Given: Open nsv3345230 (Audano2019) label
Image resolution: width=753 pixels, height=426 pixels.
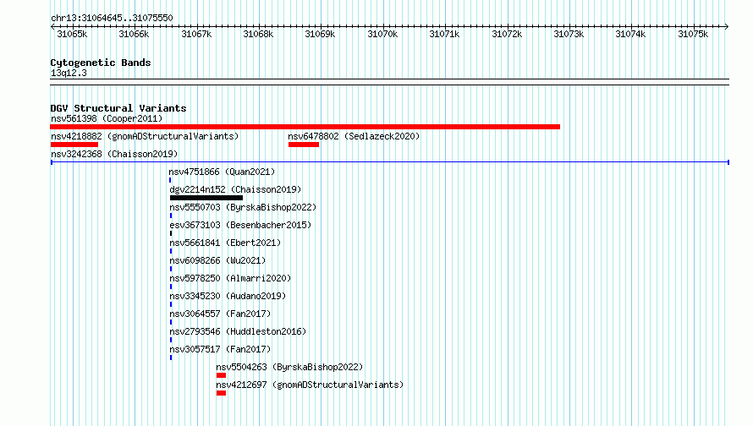Looking at the screenshot, I should point(228,296).
